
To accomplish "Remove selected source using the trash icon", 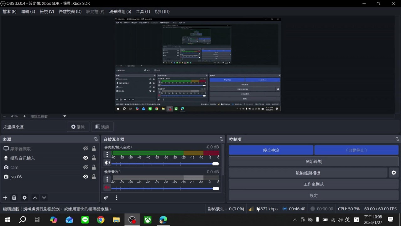I will click(x=14, y=198).
